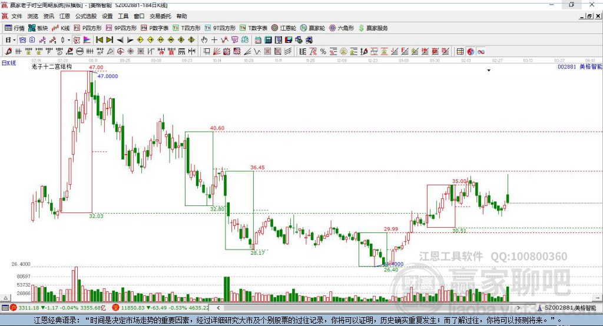
Task: Click the 赢家服务 button
Action: pos(373,28)
